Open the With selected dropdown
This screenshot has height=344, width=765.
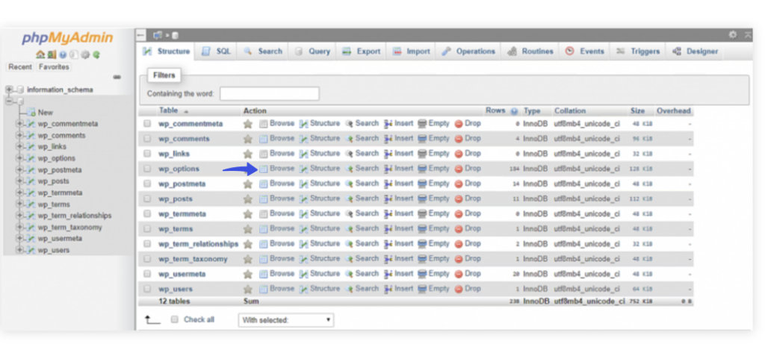point(286,320)
